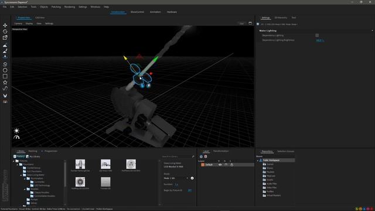Collapse the Nozzles tree node
This screenshot has width=375, height=211.
25,189
